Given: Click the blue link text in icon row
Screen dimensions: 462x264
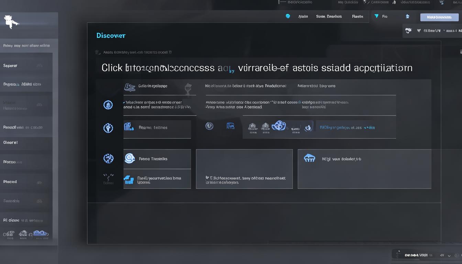Looking at the screenshot, I should [x=347, y=128].
